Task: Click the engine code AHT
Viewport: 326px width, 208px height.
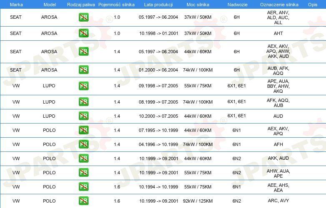Action: click(278, 33)
